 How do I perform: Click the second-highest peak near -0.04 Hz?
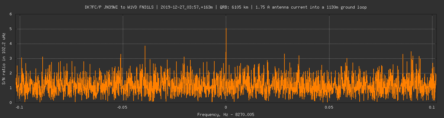(145, 47)
